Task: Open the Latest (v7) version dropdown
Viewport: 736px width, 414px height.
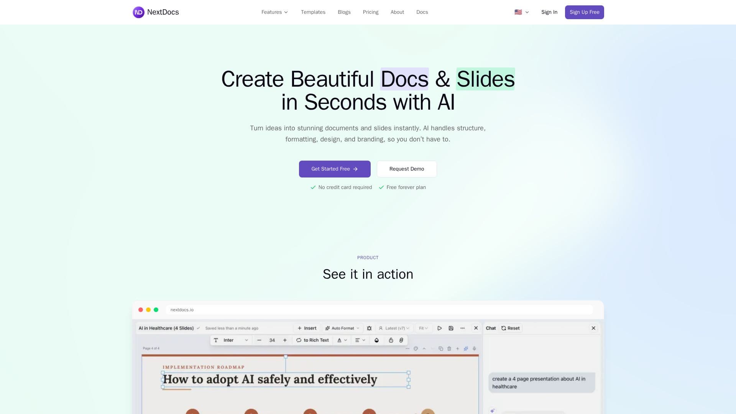Action: [x=394, y=328]
